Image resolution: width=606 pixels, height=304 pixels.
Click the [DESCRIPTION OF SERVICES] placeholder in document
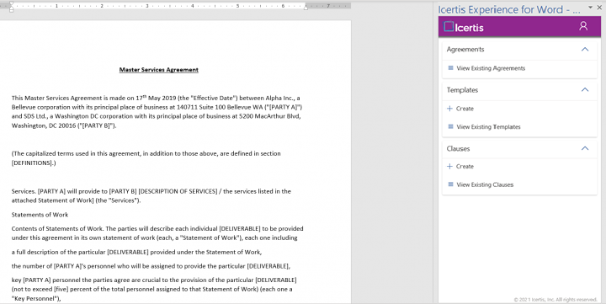[178, 191]
